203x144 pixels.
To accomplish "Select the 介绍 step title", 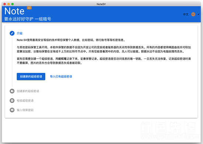I will tap(20, 33).
